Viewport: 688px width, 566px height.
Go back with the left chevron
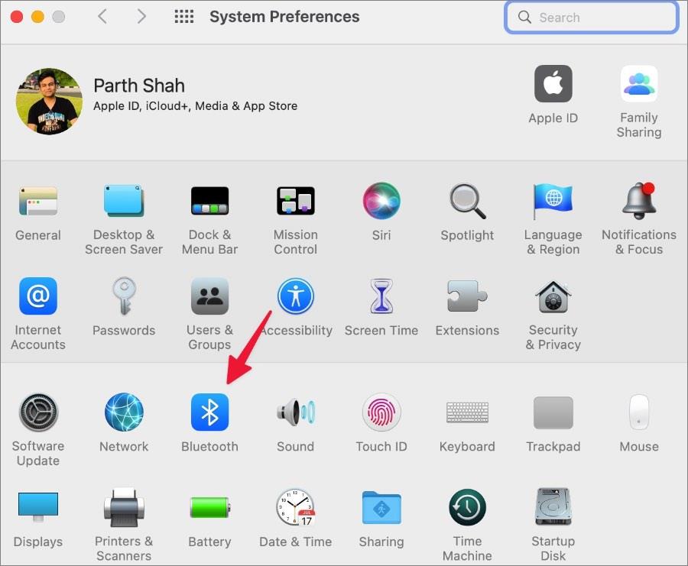(102, 17)
